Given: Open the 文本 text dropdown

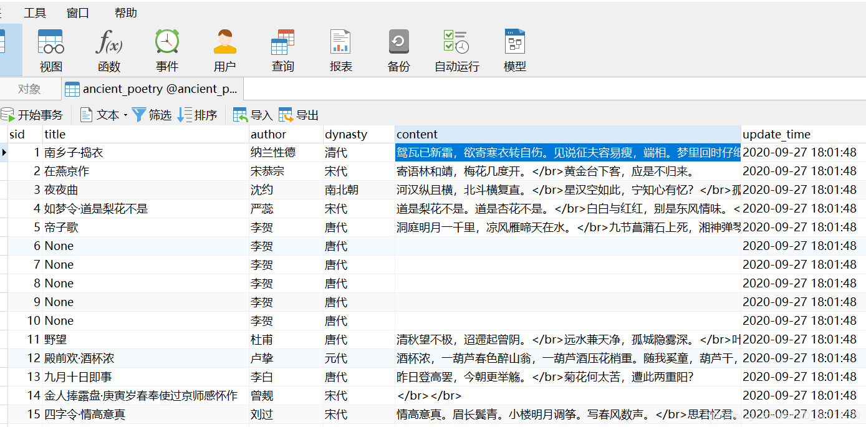Looking at the screenshot, I should point(103,115).
